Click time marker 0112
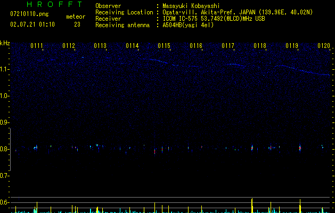This screenshot has height=213, width=335. pyautogui.click(x=69, y=46)
